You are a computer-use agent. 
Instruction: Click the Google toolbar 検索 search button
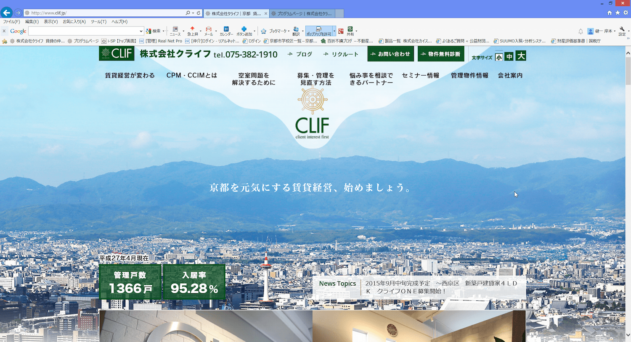tap(153, 31)
